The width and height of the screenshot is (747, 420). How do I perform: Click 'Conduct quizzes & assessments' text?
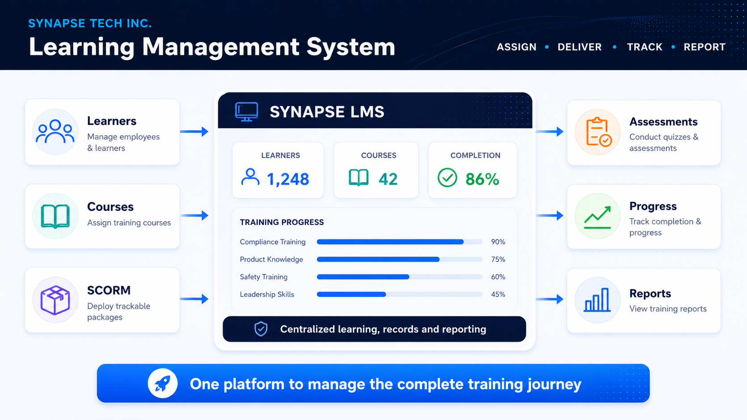coord(664,142)
